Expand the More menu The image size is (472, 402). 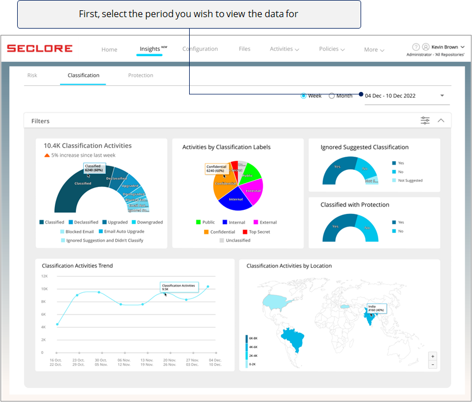(374, 50)
